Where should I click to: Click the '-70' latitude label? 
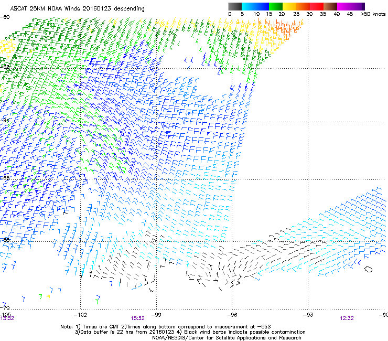click(5, 307)
